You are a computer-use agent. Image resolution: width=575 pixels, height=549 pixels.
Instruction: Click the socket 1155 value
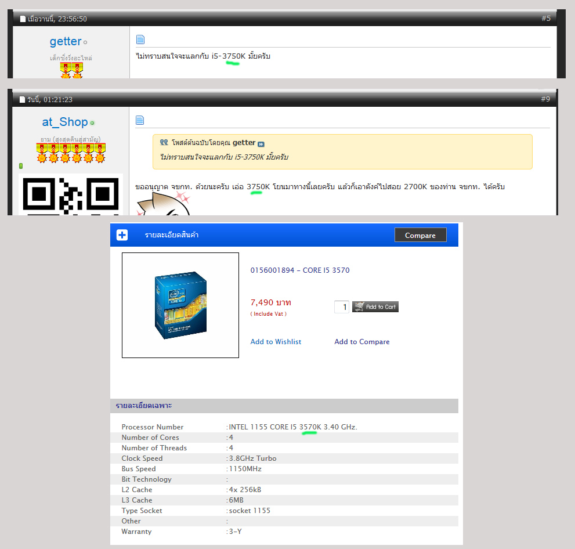249,511
